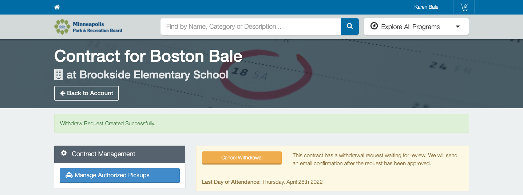Focus the Find by Name search field
This screenshot has width=523, height=195.
250,27
